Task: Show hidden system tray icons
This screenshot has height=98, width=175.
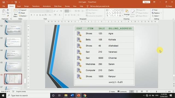Action: pos(144,96)
